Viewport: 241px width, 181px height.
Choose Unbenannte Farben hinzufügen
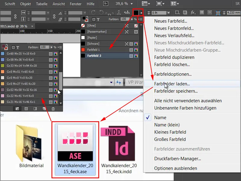185,108
